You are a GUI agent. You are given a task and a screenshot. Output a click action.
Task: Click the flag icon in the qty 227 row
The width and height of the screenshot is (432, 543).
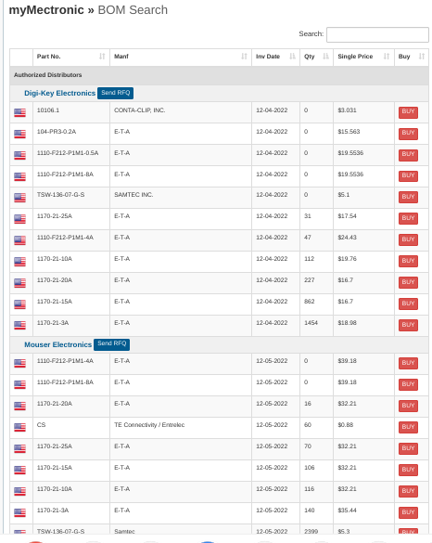[x=19, y=283]
